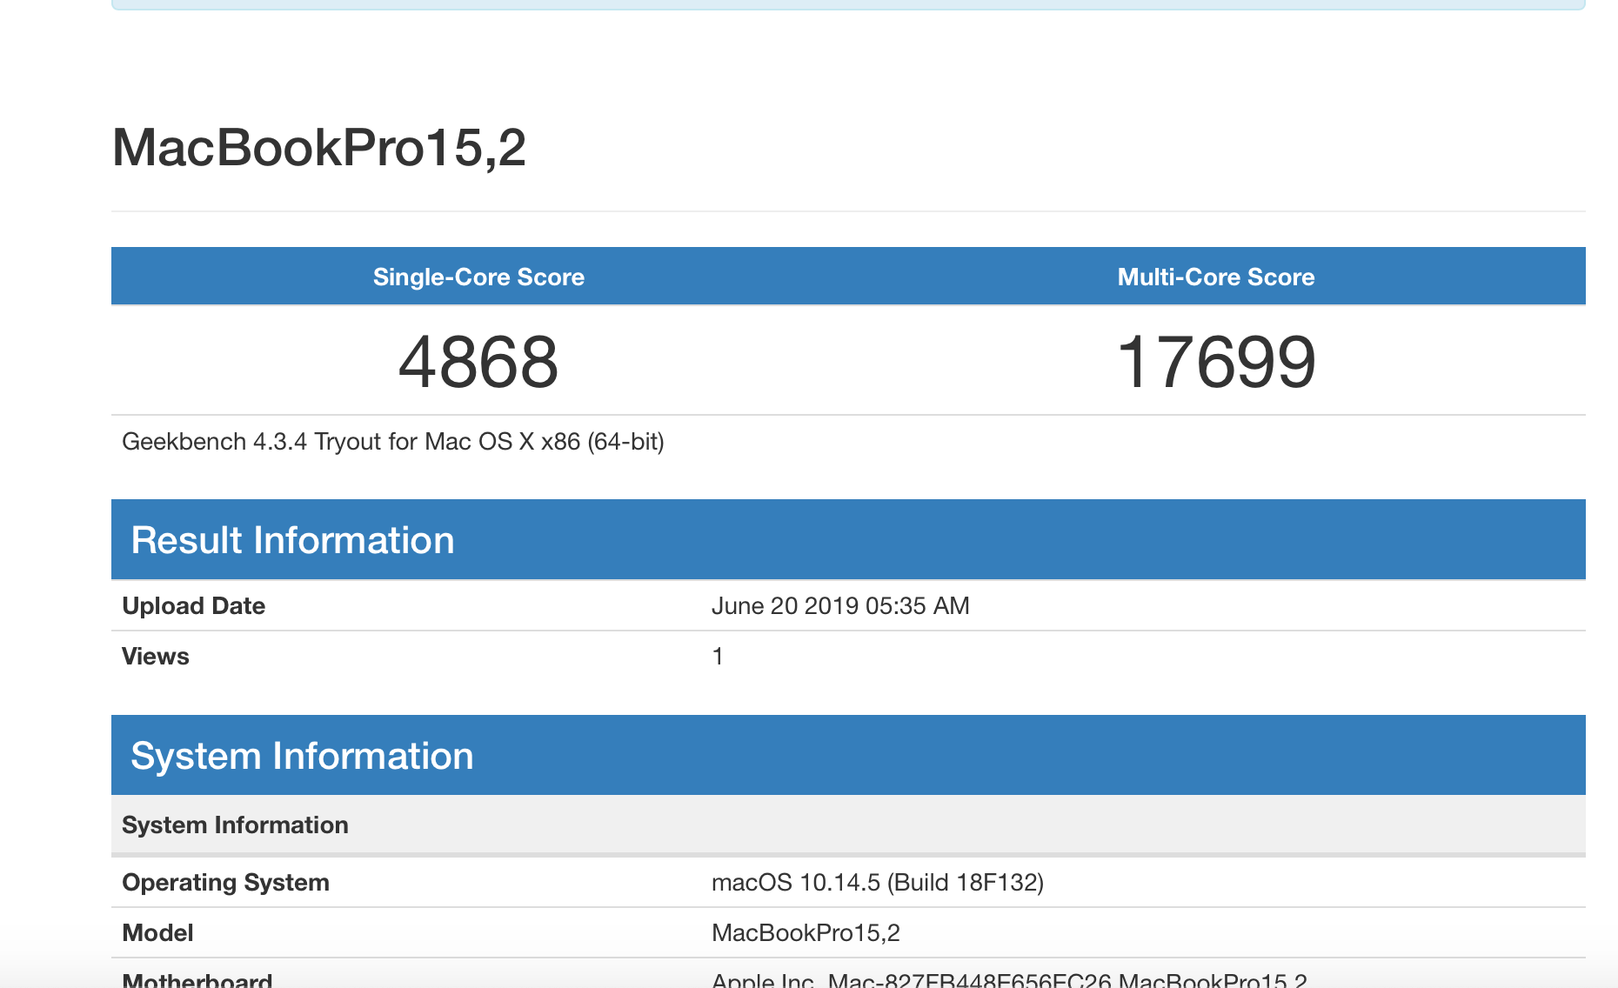Select the MacBookPro15,2 model value in table

click(806, 933)
